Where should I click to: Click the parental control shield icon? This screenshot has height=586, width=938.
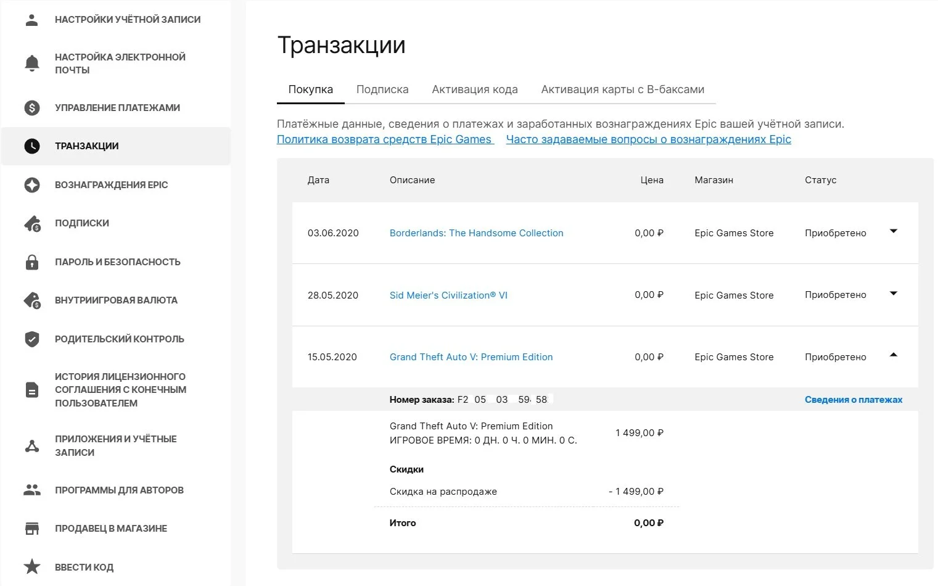[x=31, y=339]
